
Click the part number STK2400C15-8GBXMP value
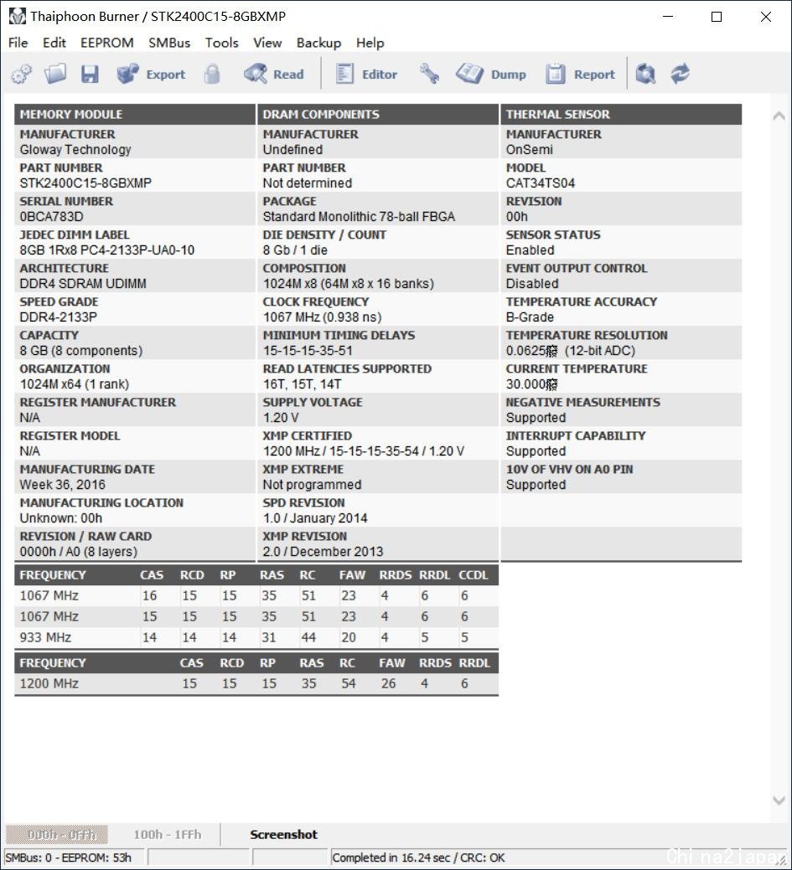(x=85, y=183)
